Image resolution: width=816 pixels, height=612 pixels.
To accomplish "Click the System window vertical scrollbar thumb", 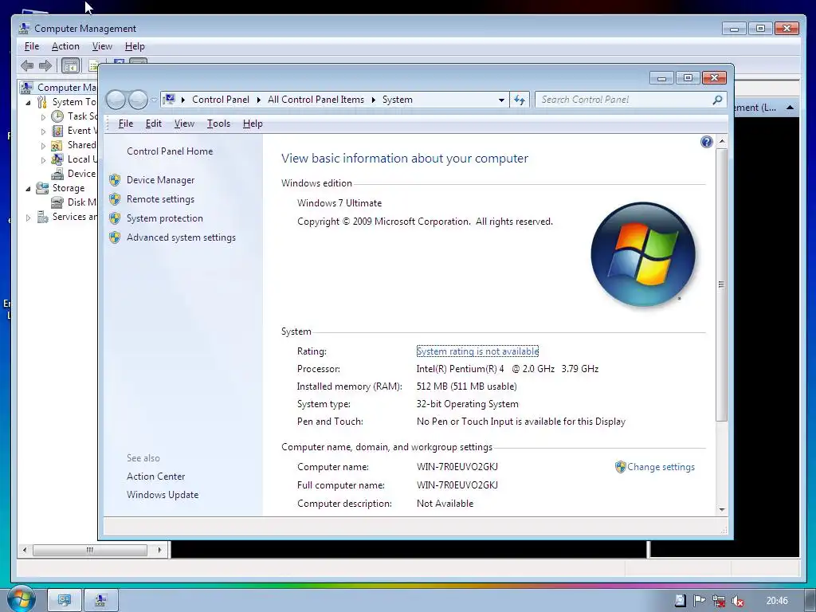I will tap(721, 284).
